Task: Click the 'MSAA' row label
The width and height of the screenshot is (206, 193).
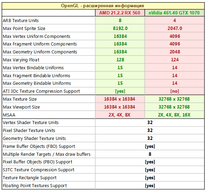Action: 9,115
